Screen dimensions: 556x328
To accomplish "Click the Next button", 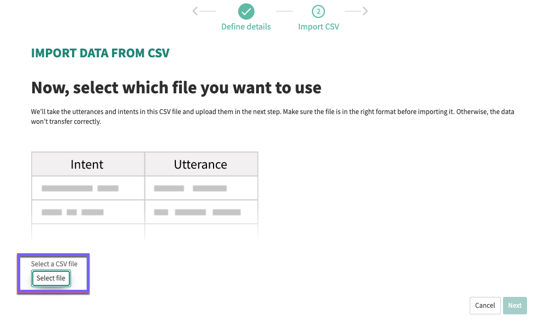I will click(514, 305).
